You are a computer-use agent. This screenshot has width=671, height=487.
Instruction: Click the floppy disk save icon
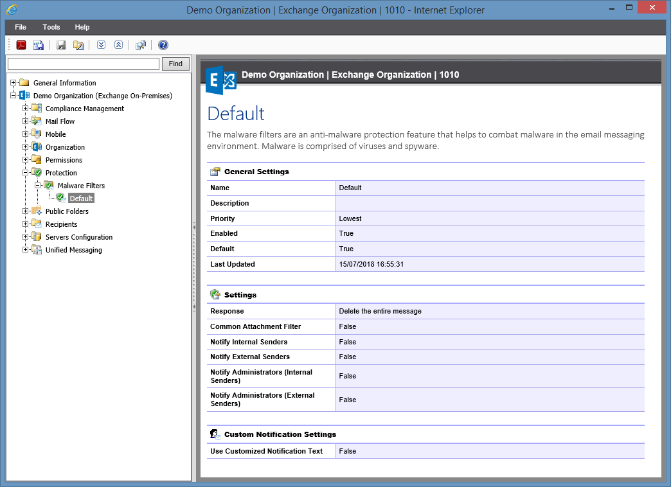click(x=61, y=45)
